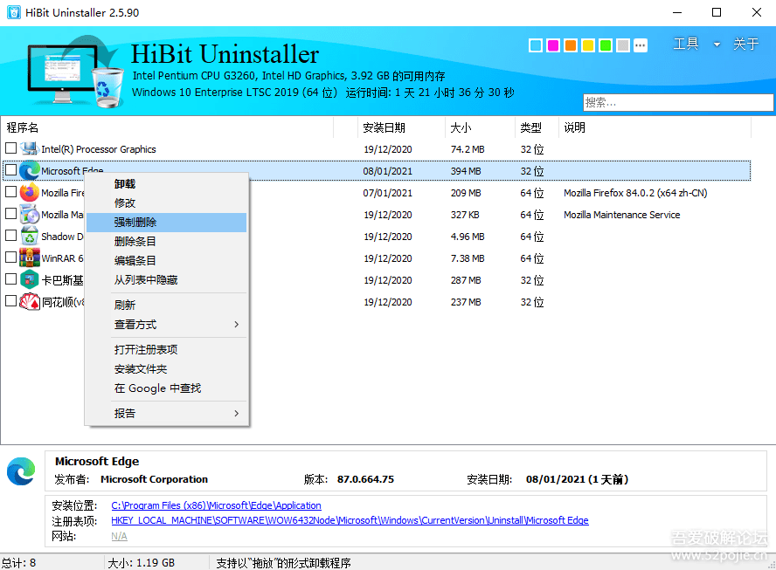This screenshot has width=776, height=570.
Task: Sort by the 类型 column header
Action: [x=537, y=127]
